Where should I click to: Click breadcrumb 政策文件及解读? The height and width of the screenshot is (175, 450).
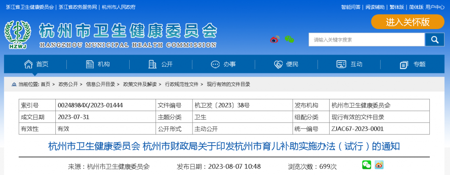click(140, 84)
